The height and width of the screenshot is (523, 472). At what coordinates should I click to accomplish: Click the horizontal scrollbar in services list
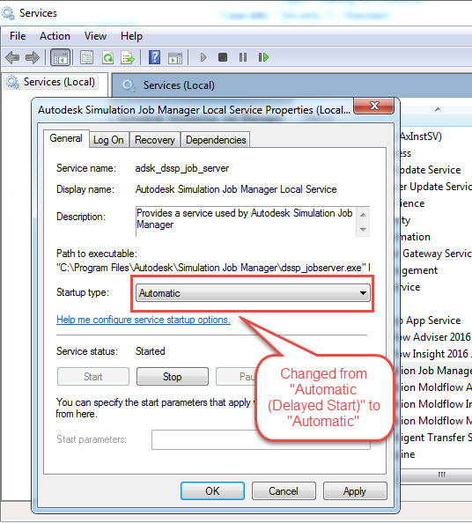tap(436, 475)
